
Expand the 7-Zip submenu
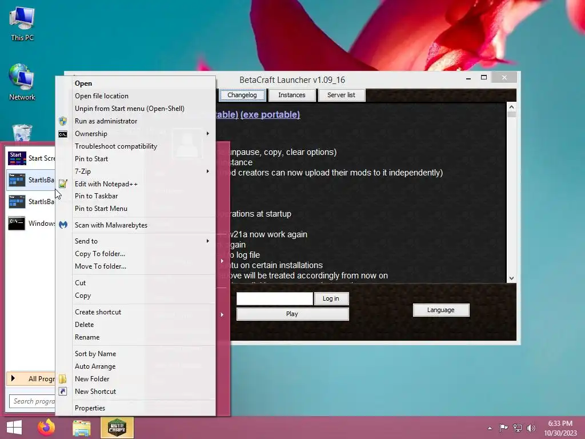coord(136,171)
